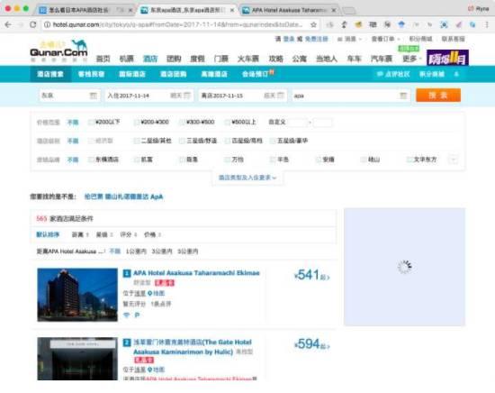The width and height of the screenshot is (495, 393).
Task: Check the ¥300-¥500 price checkbox
Action: [182, 122]
